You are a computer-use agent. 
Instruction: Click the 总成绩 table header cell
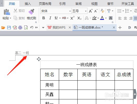pyautogui.click(x=124, y=75)
